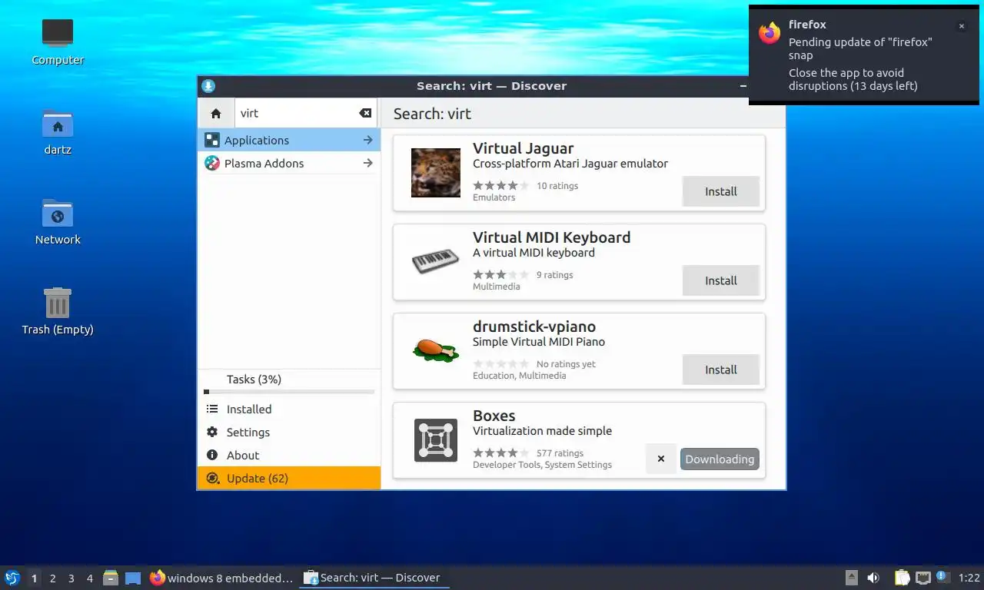Click the Applications category icon
The image size is (984, 590).
pos(212,140)
